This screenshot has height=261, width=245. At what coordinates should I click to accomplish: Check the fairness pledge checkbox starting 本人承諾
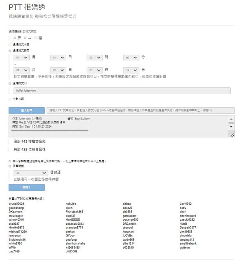(x=10, y=161)
